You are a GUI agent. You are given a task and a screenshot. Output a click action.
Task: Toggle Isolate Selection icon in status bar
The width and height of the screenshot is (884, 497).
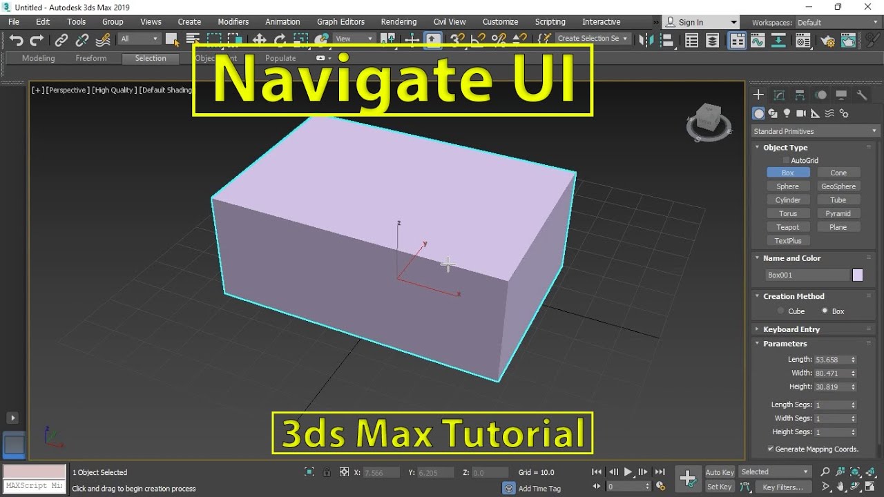[x=309, y=472]
